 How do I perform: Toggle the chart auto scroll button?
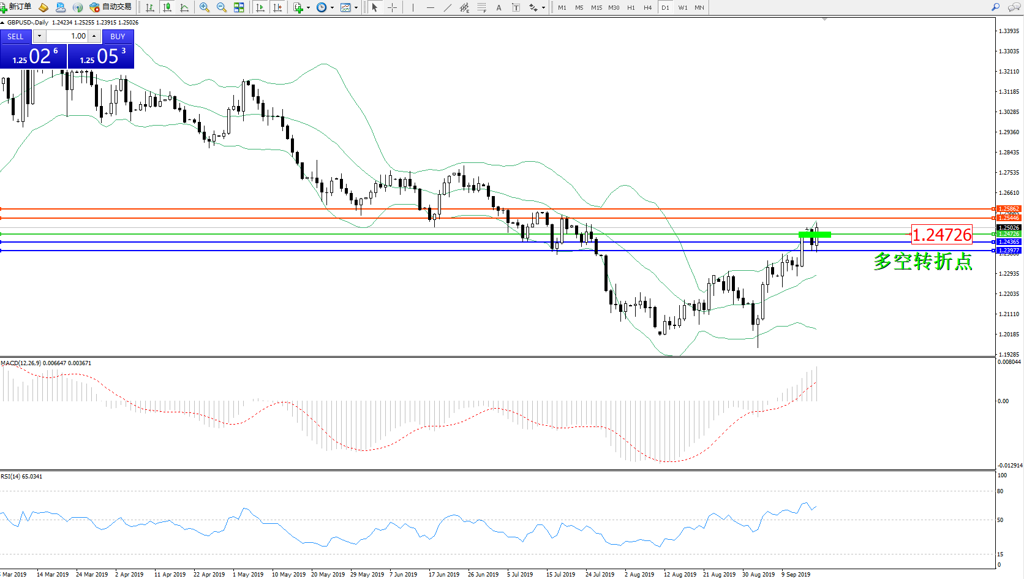(x=260, y=7)
